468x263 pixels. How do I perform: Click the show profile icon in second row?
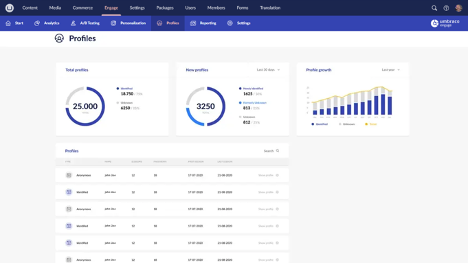pyautogui.click(x=277, y=192)
